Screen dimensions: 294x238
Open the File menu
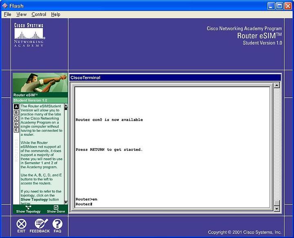(7, 14)
